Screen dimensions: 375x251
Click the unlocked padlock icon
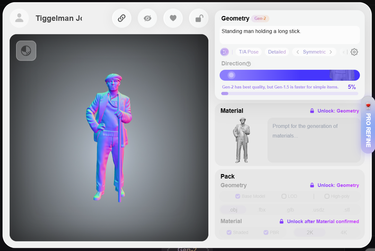199,18
